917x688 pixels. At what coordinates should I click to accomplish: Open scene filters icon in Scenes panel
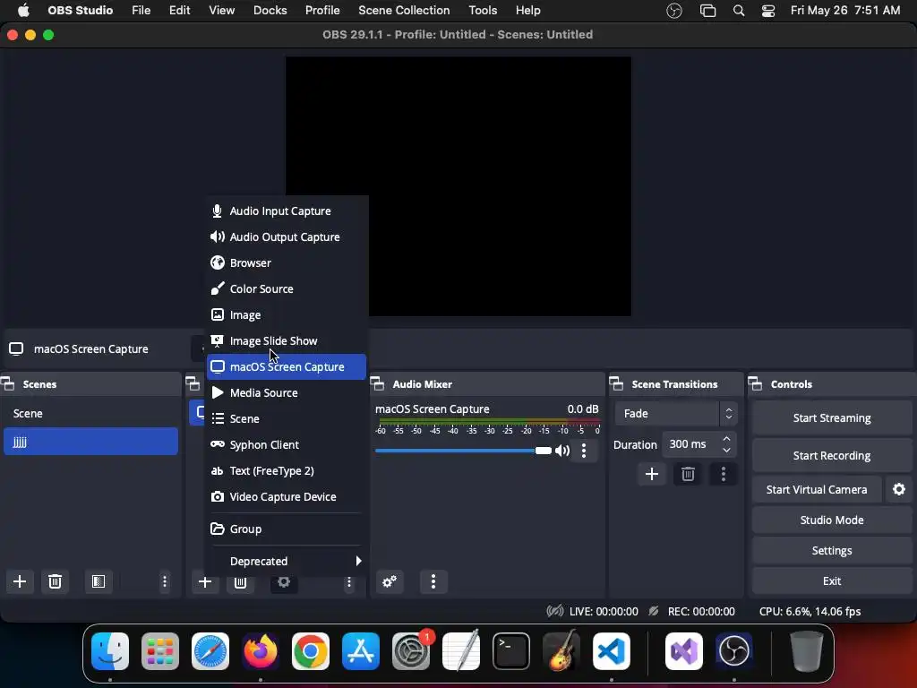[x=99, y=581]
